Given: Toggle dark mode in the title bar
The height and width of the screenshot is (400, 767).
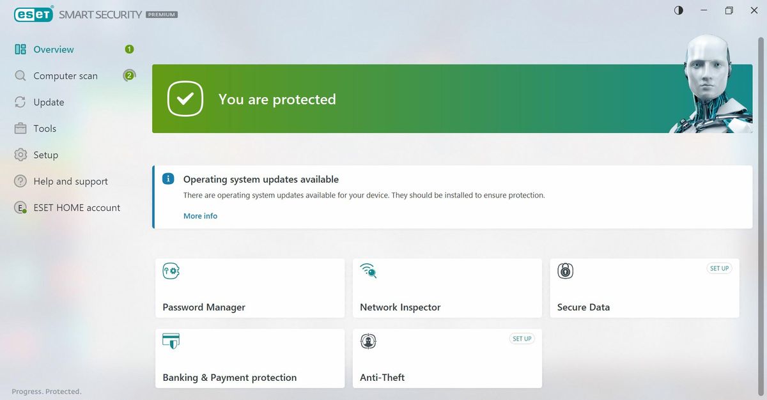Looking at the screenshot, I should pyautogui.click(x=678, y=10).
